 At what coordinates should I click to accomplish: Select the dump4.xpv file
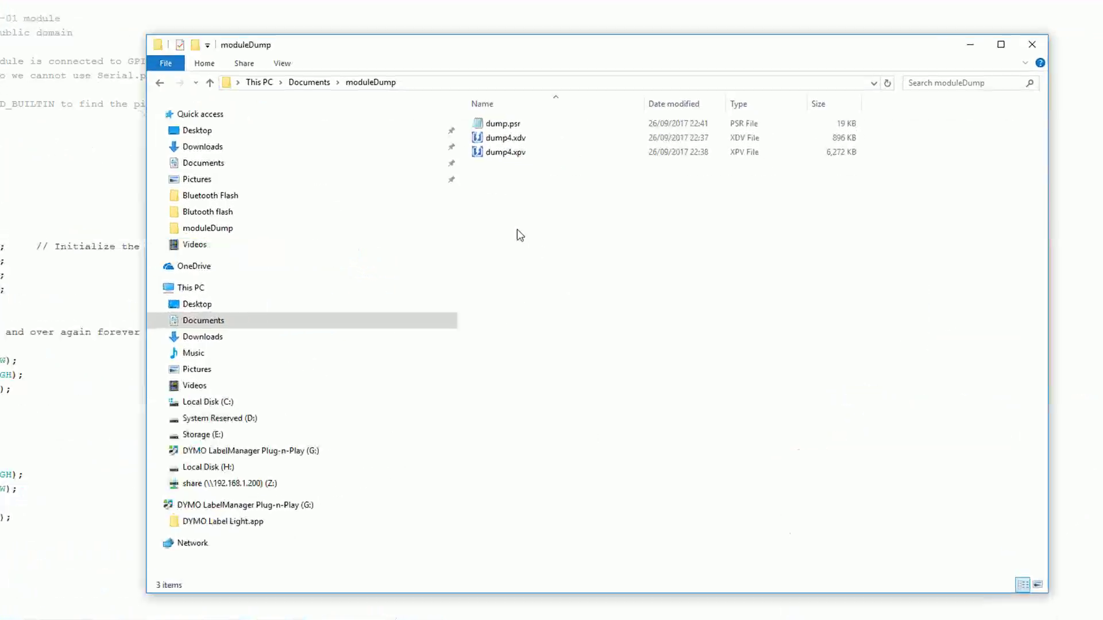pos(505,152)
